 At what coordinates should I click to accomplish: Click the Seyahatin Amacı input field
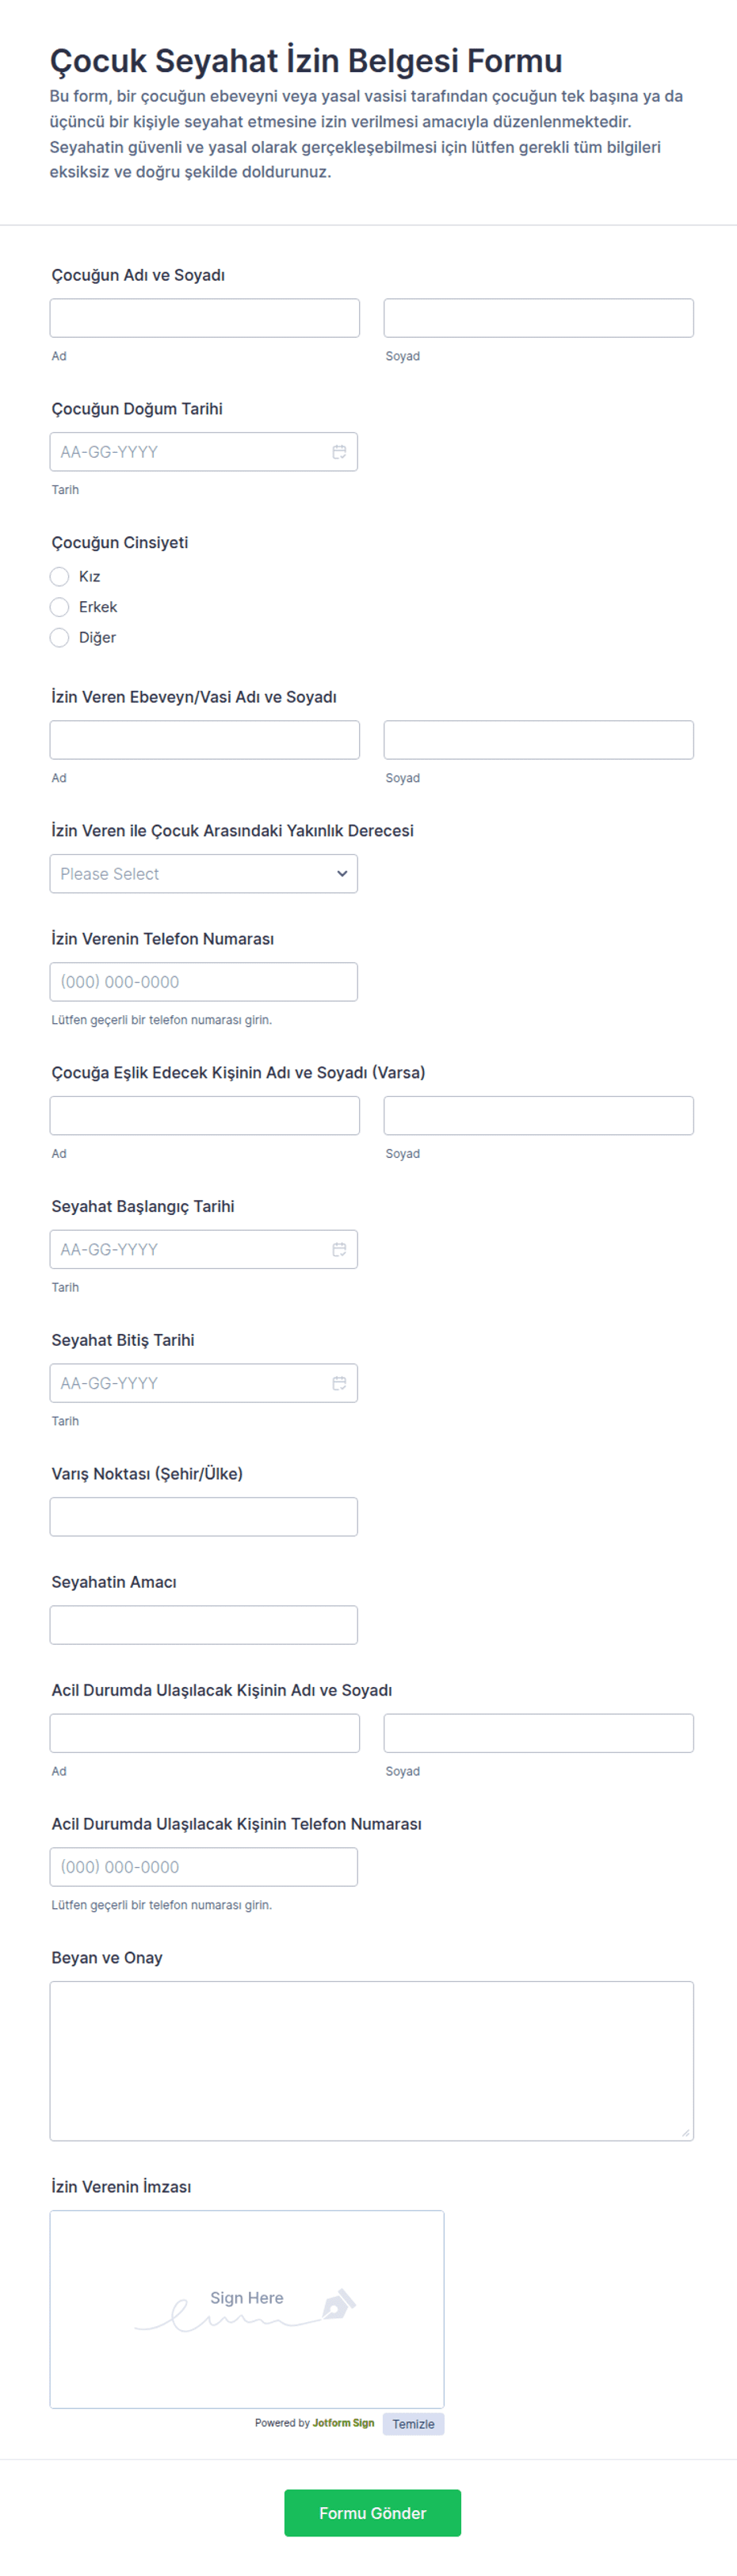click(x=204, y=1625)
